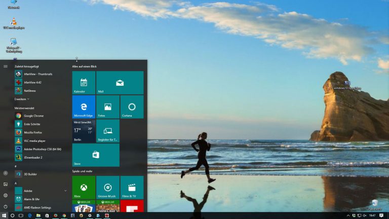Screen dimensions: 389x219
Task: Open the red Flipboard tile
Action: [132, 206]
